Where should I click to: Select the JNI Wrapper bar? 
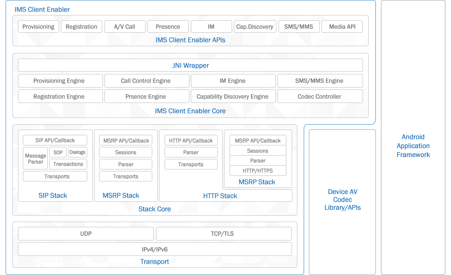(x=191, y=65)
